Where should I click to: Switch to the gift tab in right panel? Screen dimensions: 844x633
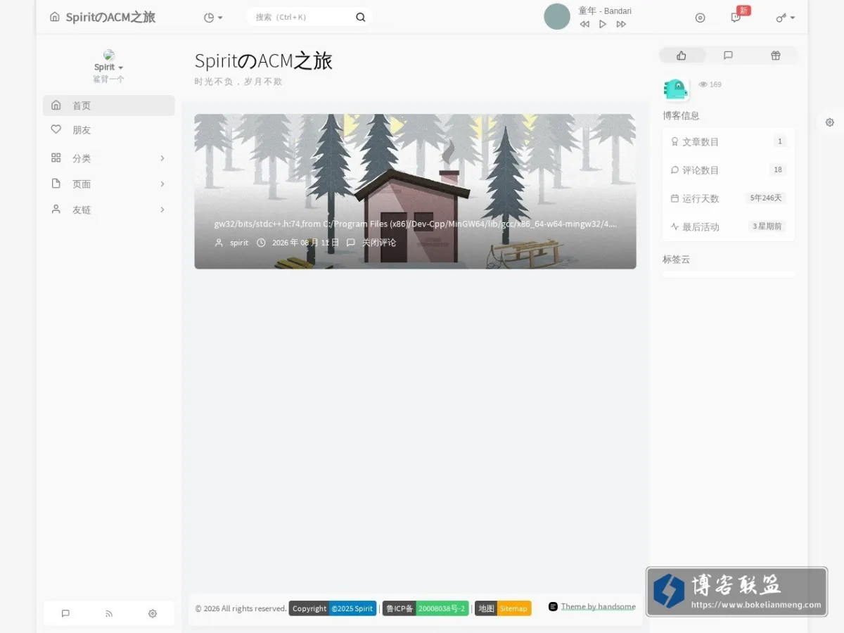(775, 56)
